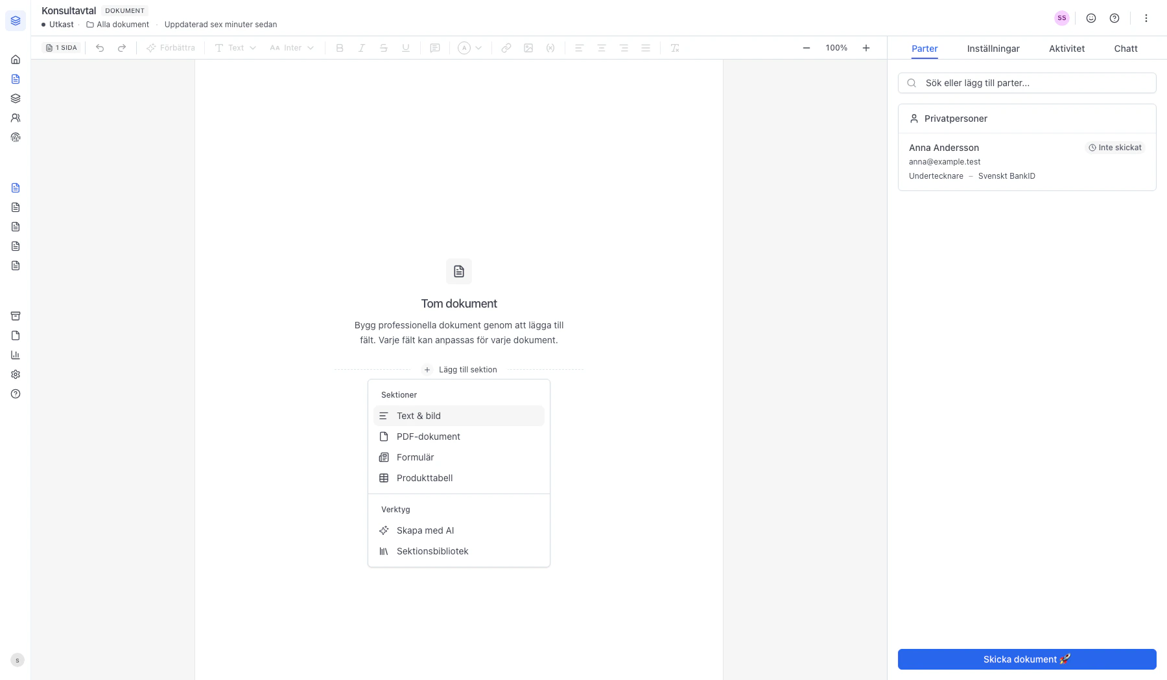Choose Text & bild section

(459, 416)
